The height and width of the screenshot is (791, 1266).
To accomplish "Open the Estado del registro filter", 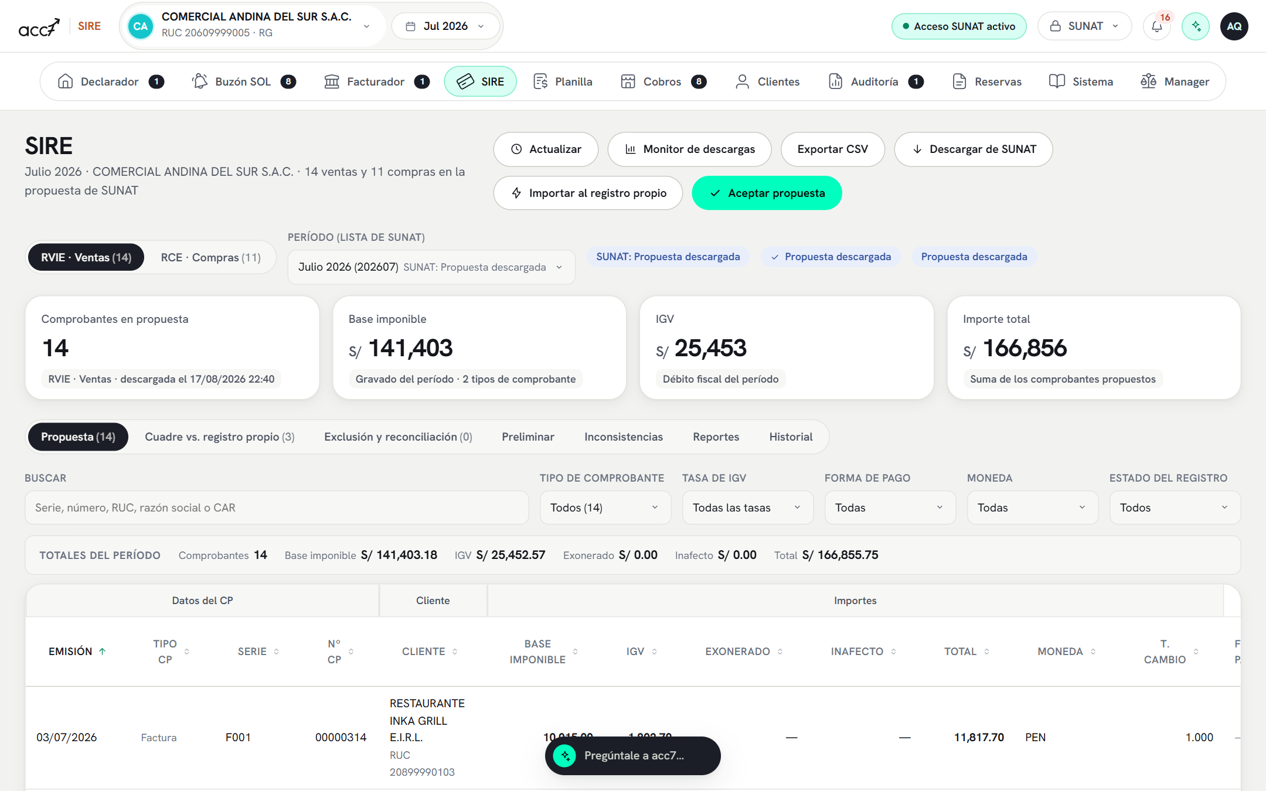I will pyautogui.click(x=1175, y=507).
